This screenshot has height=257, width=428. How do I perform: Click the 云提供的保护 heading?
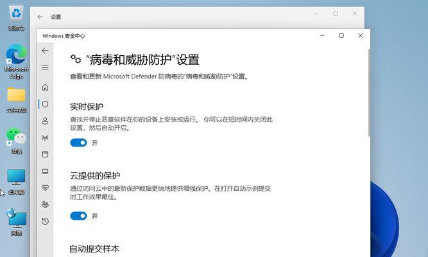[95, 175]
